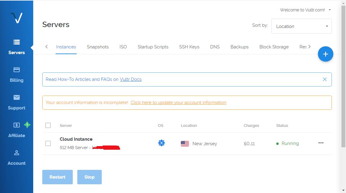This screenshot has height=193, width=346.
Task: Dismiss the Vultr Docs notice banner
Action: tap(325, 79)
